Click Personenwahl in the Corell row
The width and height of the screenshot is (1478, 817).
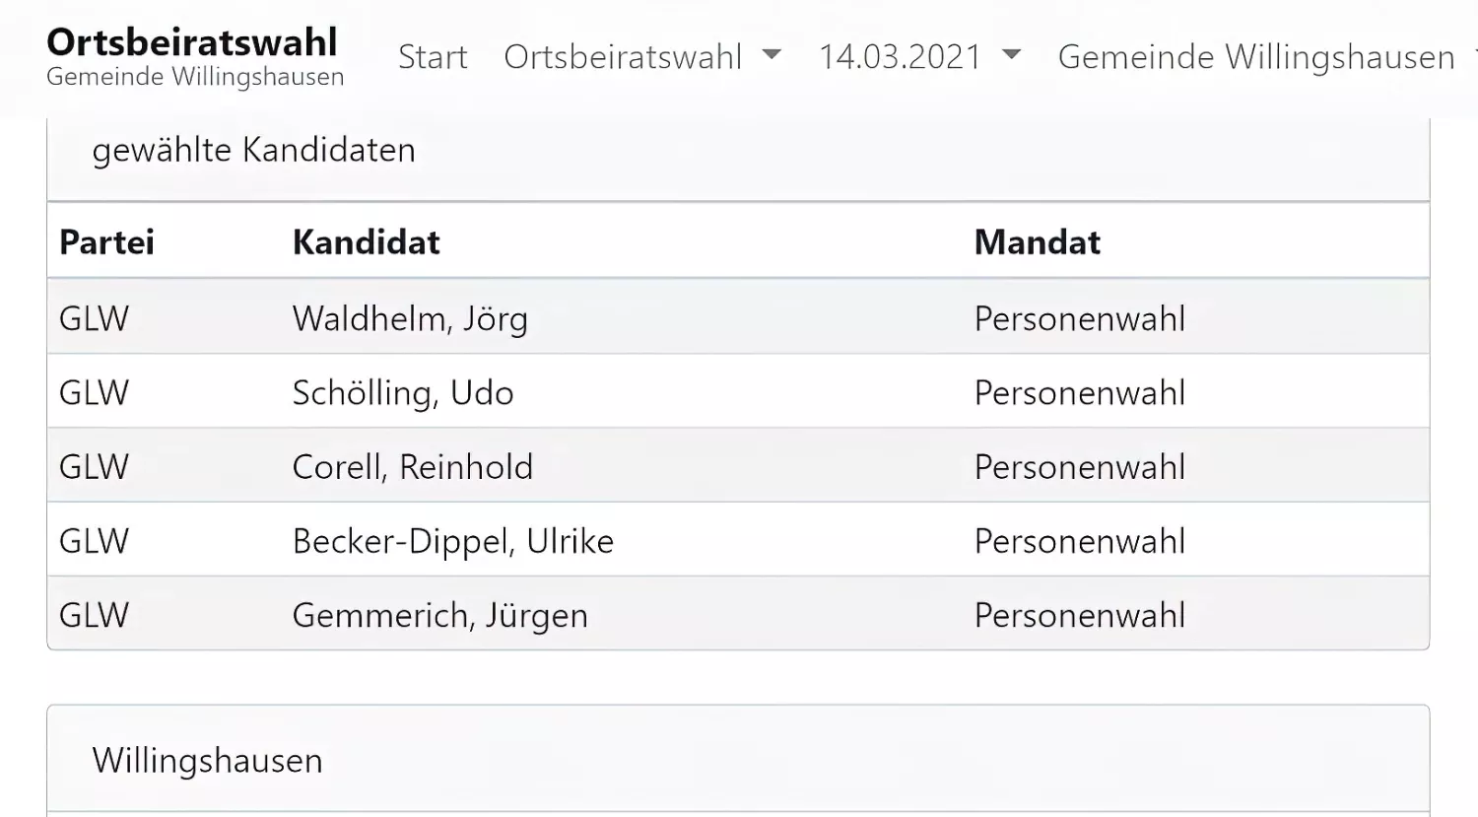pos(1079,466)
